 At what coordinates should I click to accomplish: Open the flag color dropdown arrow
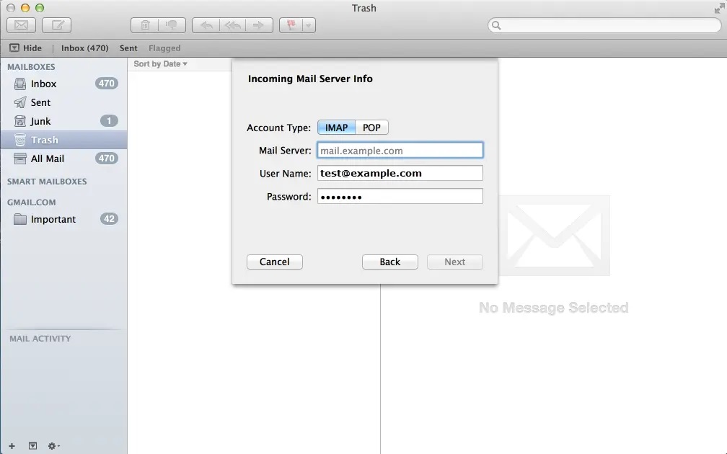[309, 25]
